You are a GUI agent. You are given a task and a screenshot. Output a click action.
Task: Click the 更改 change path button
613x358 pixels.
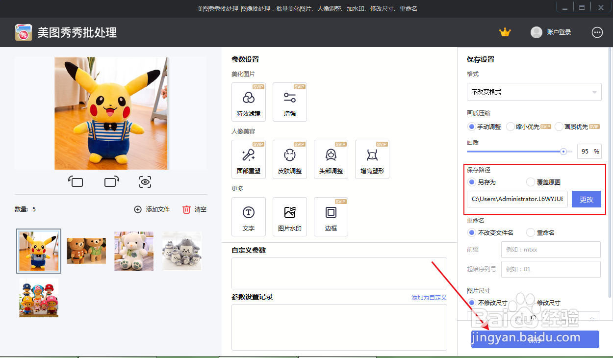(587, 199)
